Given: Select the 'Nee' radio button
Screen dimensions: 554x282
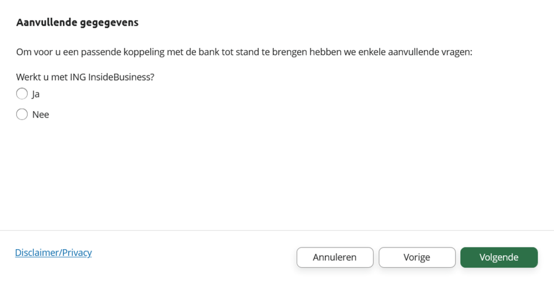Looking at the screenshot, I should pos(22,114).
